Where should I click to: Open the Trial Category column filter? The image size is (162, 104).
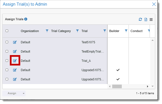coord(77,31)
